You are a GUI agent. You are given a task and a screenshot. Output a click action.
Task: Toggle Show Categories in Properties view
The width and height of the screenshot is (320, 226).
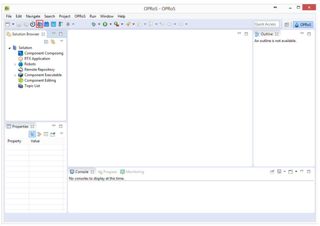(32, 134)
